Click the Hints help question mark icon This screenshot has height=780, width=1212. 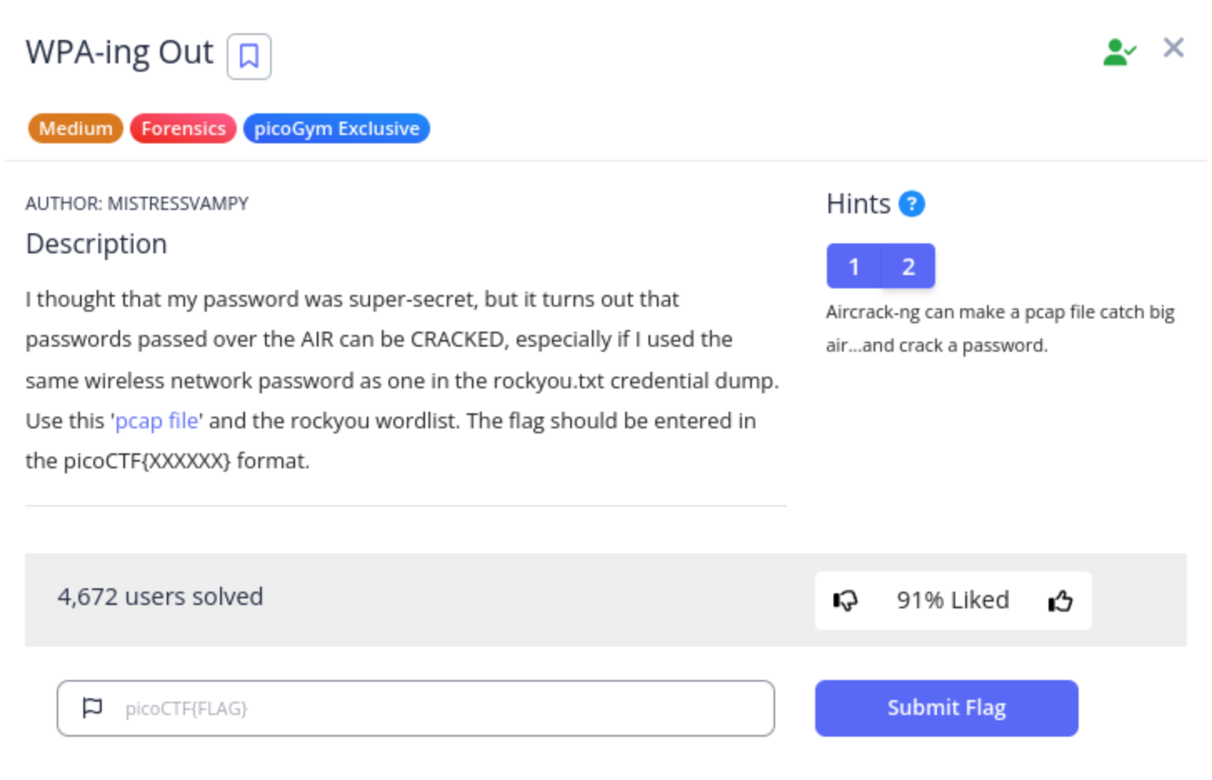click(912, 203)
